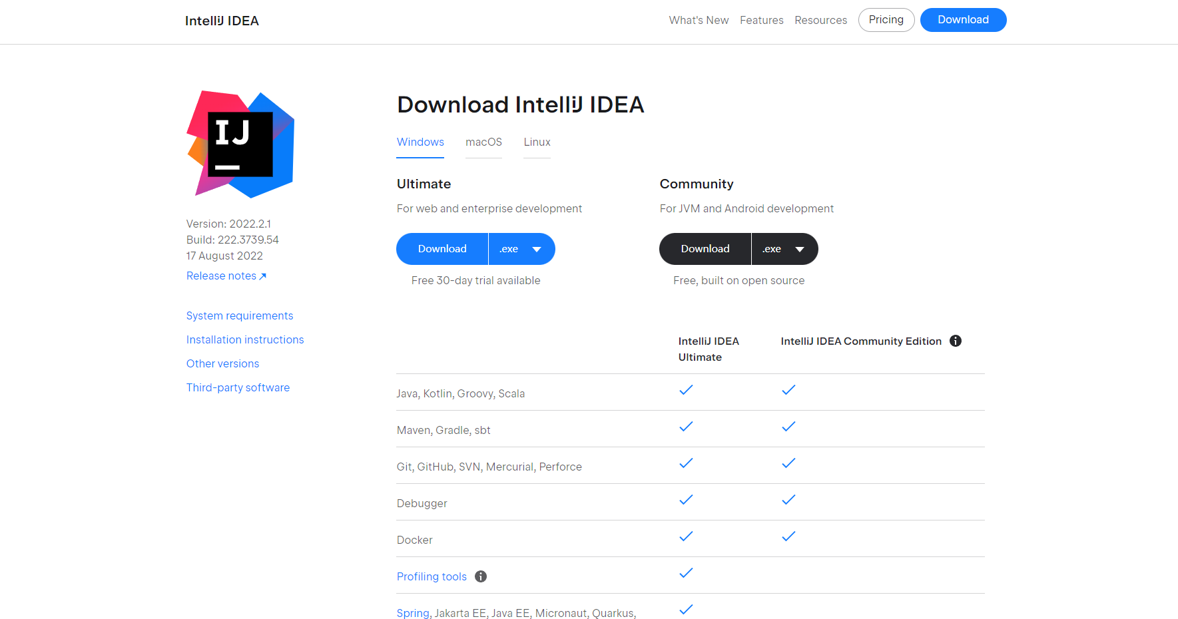Select the Windows tab
Screen dimensions: 1178x619
pos(420,142)
